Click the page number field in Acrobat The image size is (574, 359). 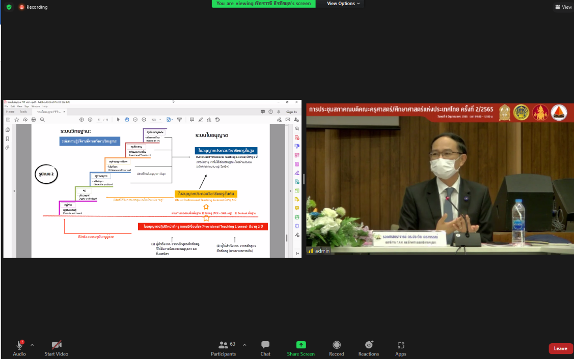coord(99,120)
